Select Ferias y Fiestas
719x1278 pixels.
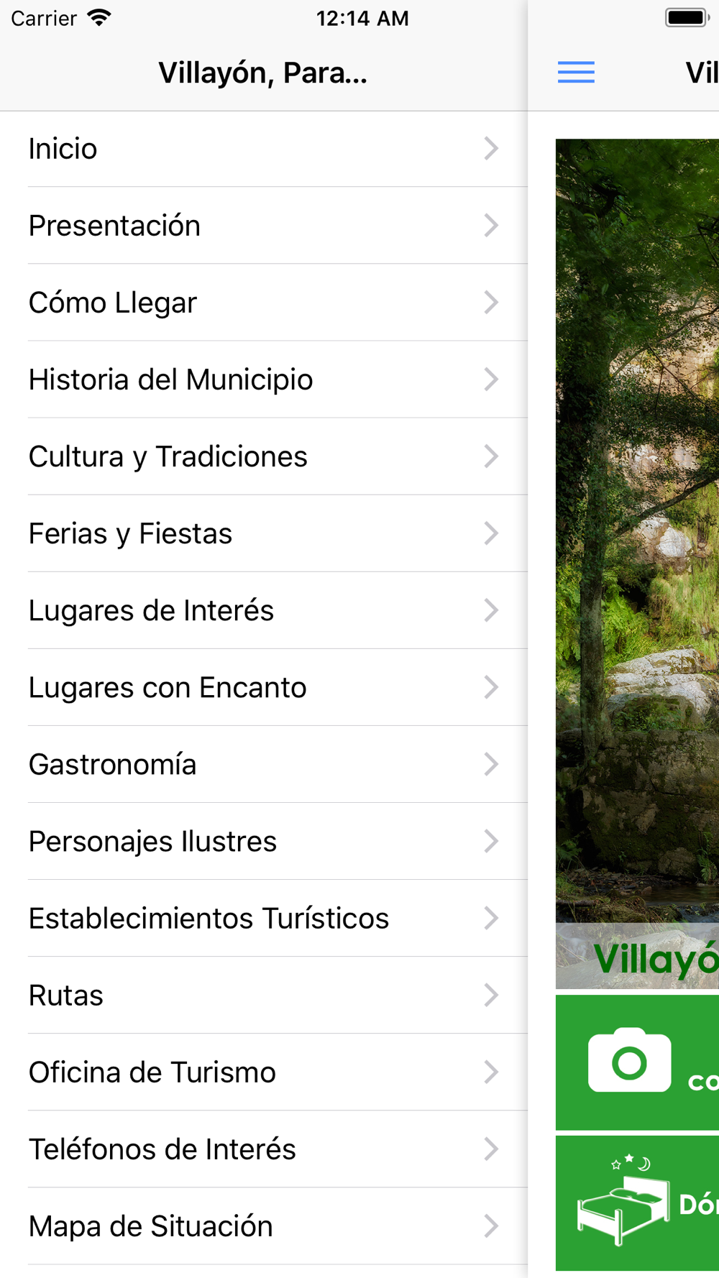(x=264, y=533)
